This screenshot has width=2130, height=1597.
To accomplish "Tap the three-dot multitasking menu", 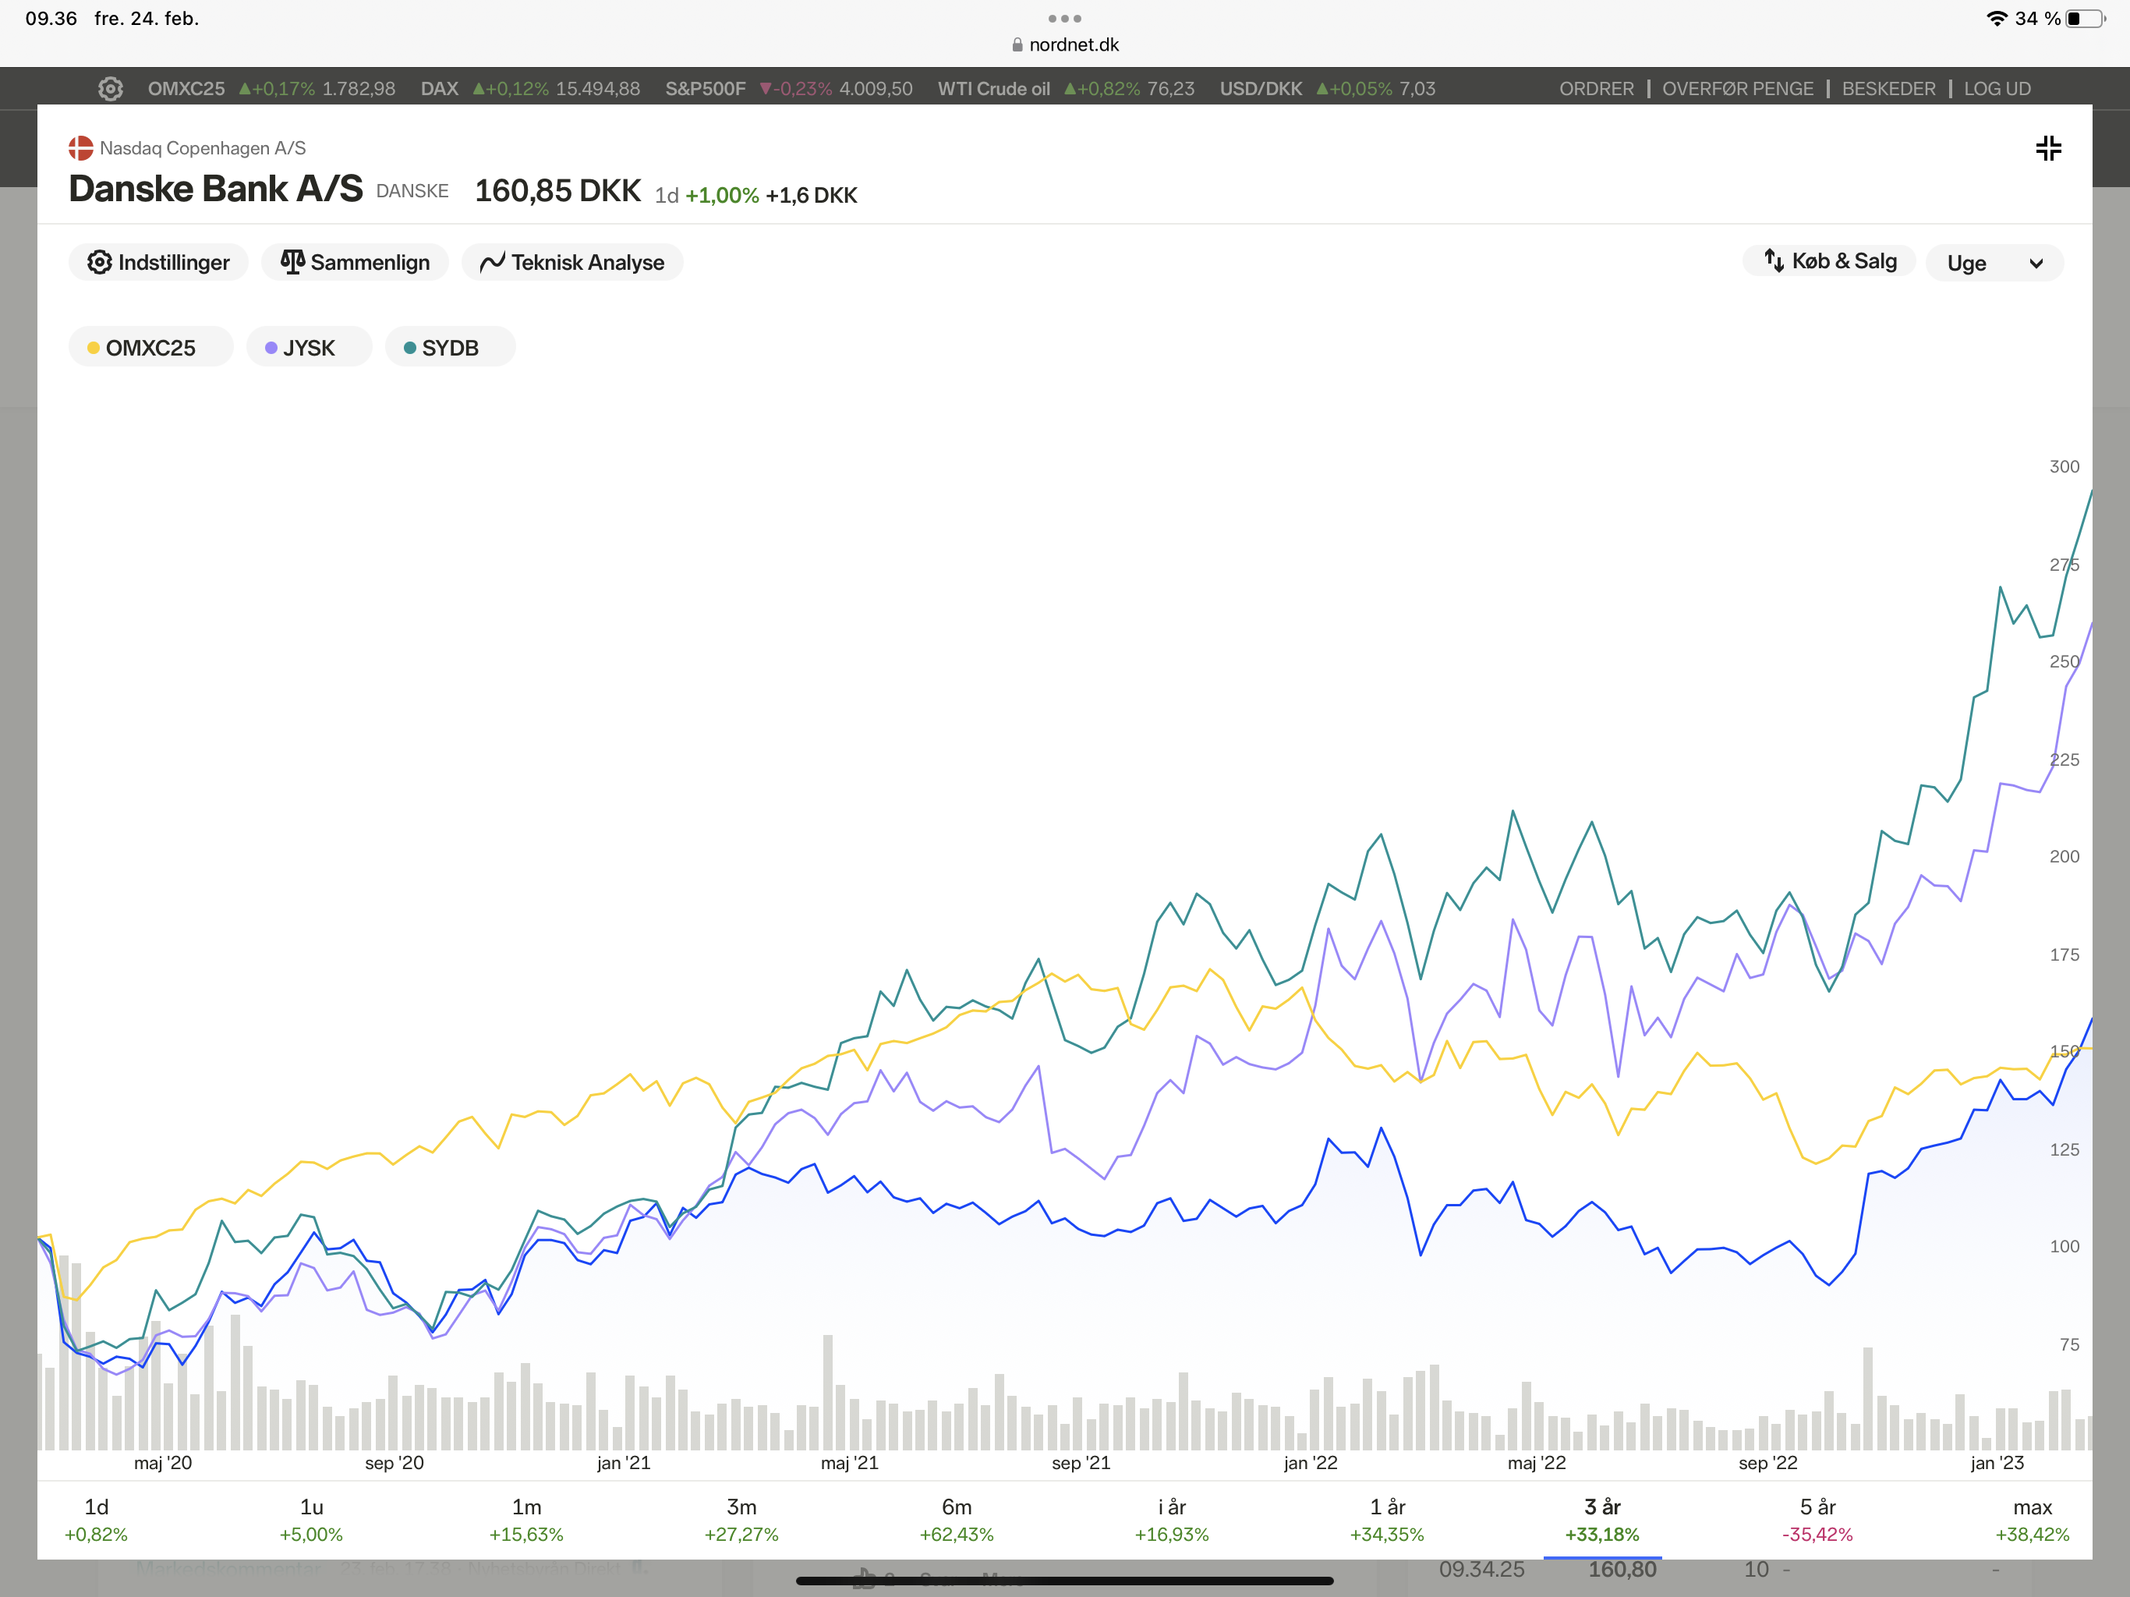I will [1064, 18].
